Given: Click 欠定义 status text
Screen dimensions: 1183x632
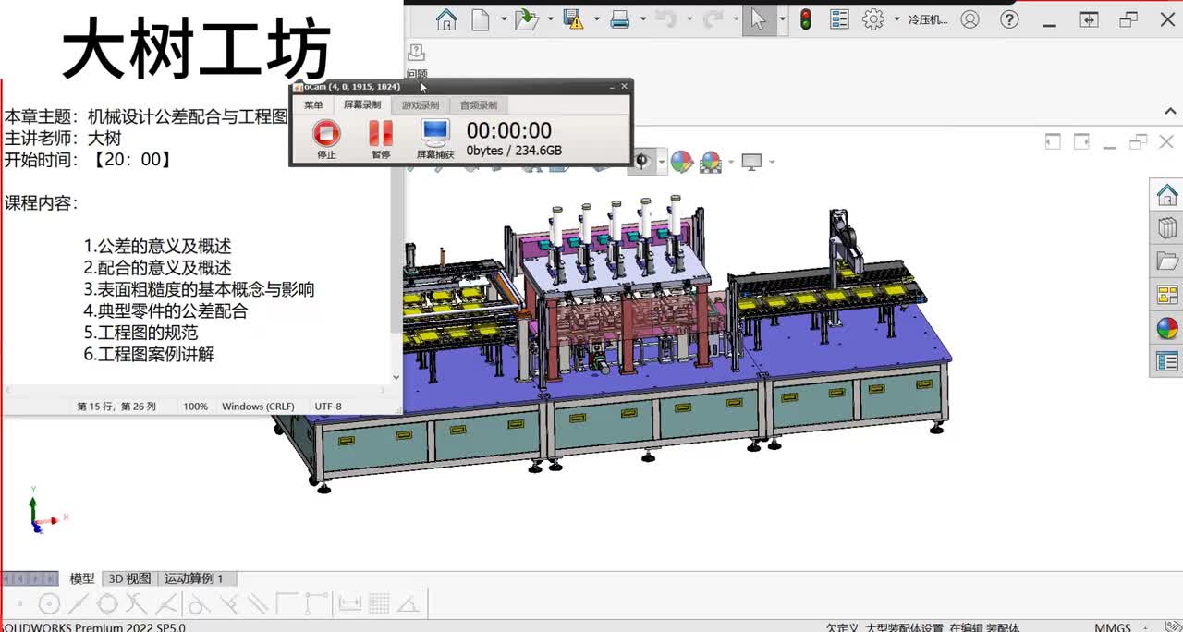Looking at the screenshot, I should pyautogui.click(x=842, y=627).
